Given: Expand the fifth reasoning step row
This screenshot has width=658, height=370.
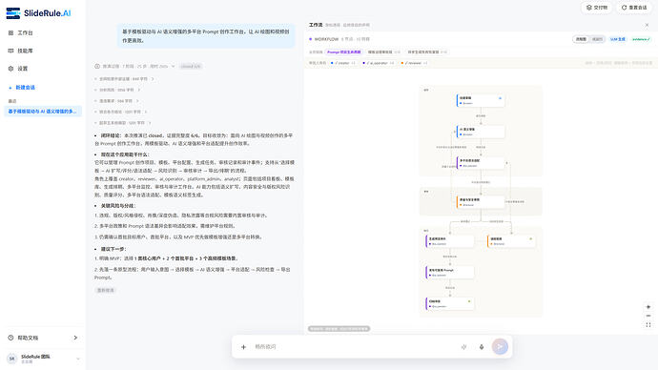Looking at the screenshot, I should [x=122, y=123].
